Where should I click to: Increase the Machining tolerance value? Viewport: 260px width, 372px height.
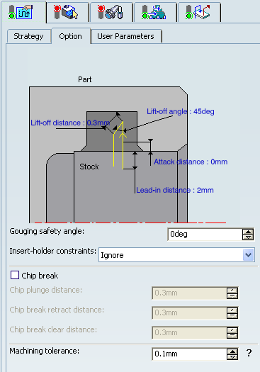tap(232, 351)
